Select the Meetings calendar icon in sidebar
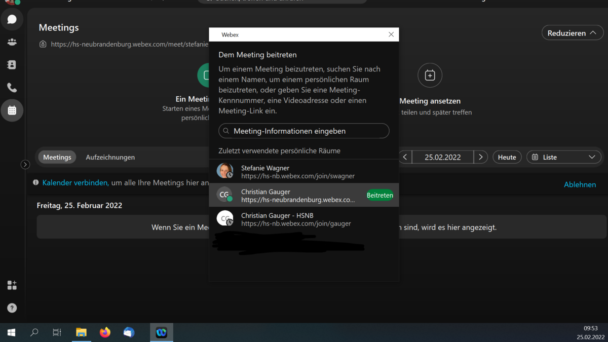 [x=12, y=110]
